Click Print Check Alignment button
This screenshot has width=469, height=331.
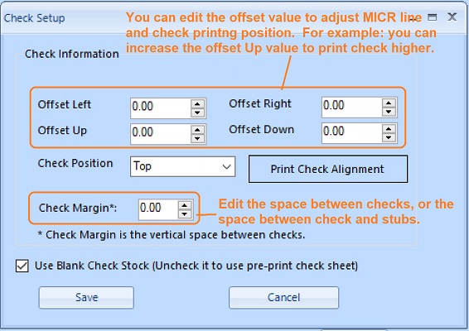[x=328, y=169]
